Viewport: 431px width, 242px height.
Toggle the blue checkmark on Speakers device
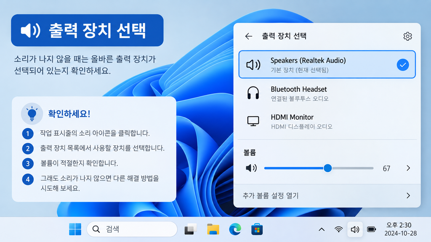tap(403, 65)
